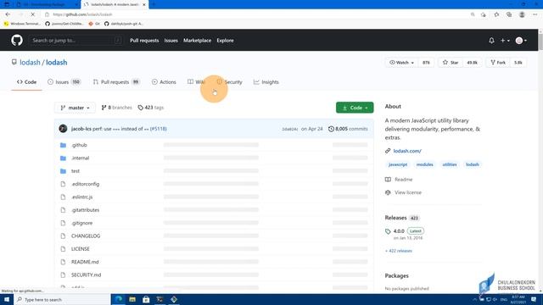Screen dimensions: 543x305
Task: Click the taskbar 'Type here to search' box
Action: click(62, 299)
